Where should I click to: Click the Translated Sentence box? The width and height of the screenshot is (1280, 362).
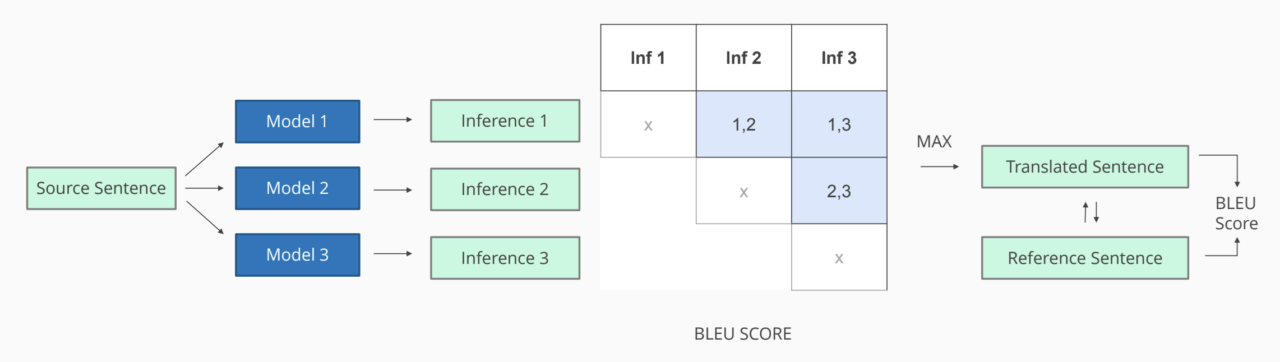[1084, 167]
